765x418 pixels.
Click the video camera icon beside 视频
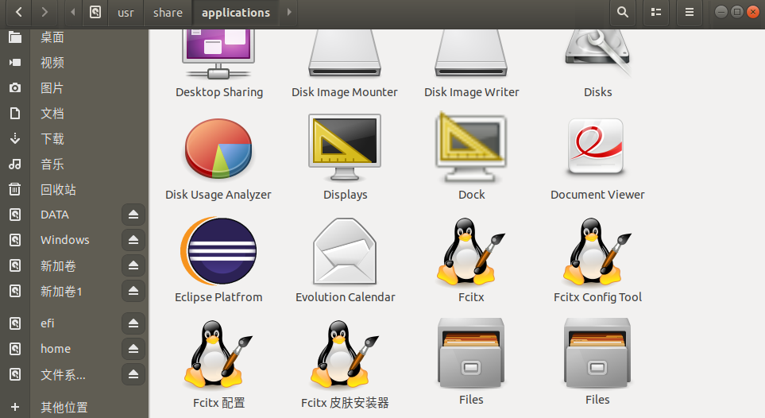(x=15, y=63)
